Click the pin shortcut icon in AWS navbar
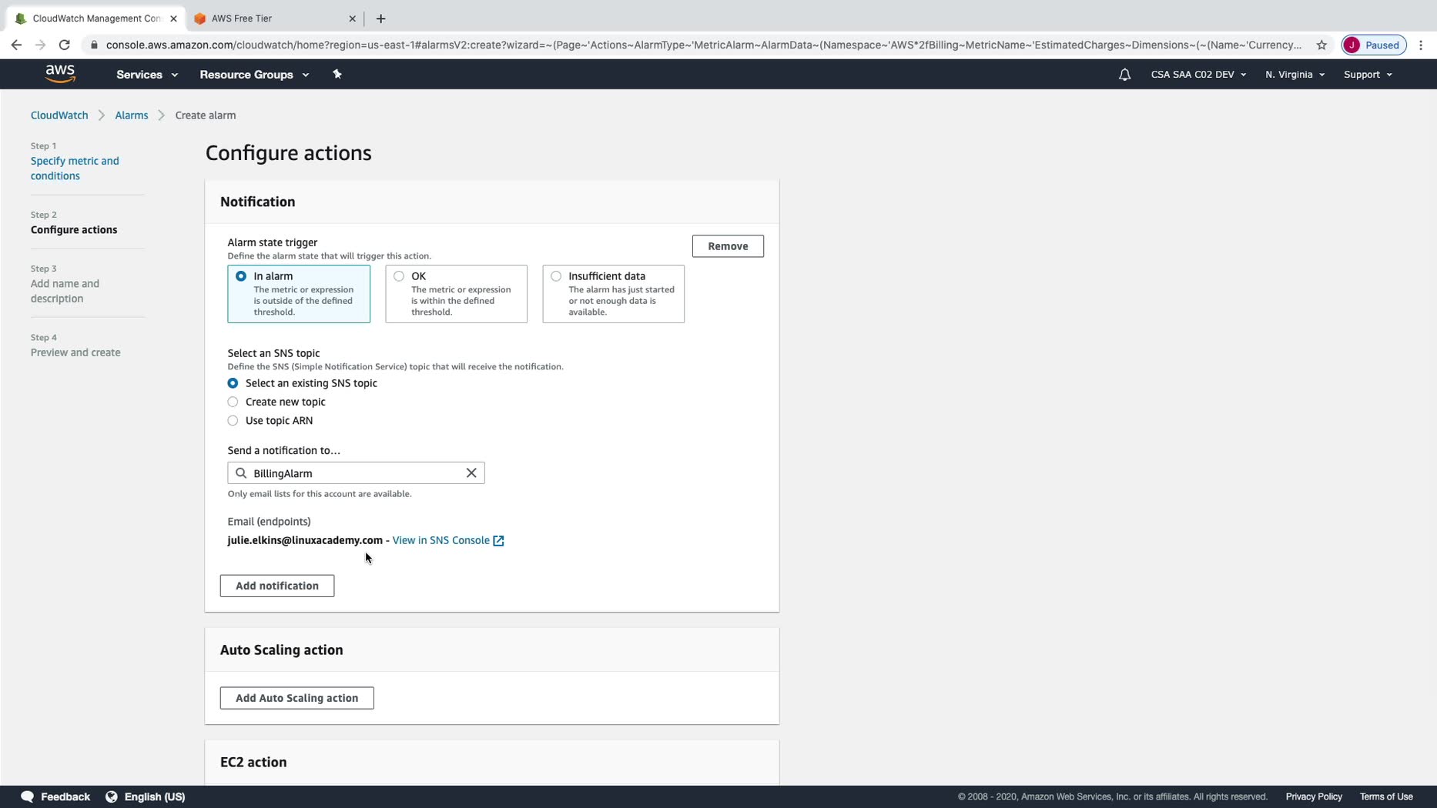Image resolution: width=1437 pixels, height=808 pixels. (337, 74)
